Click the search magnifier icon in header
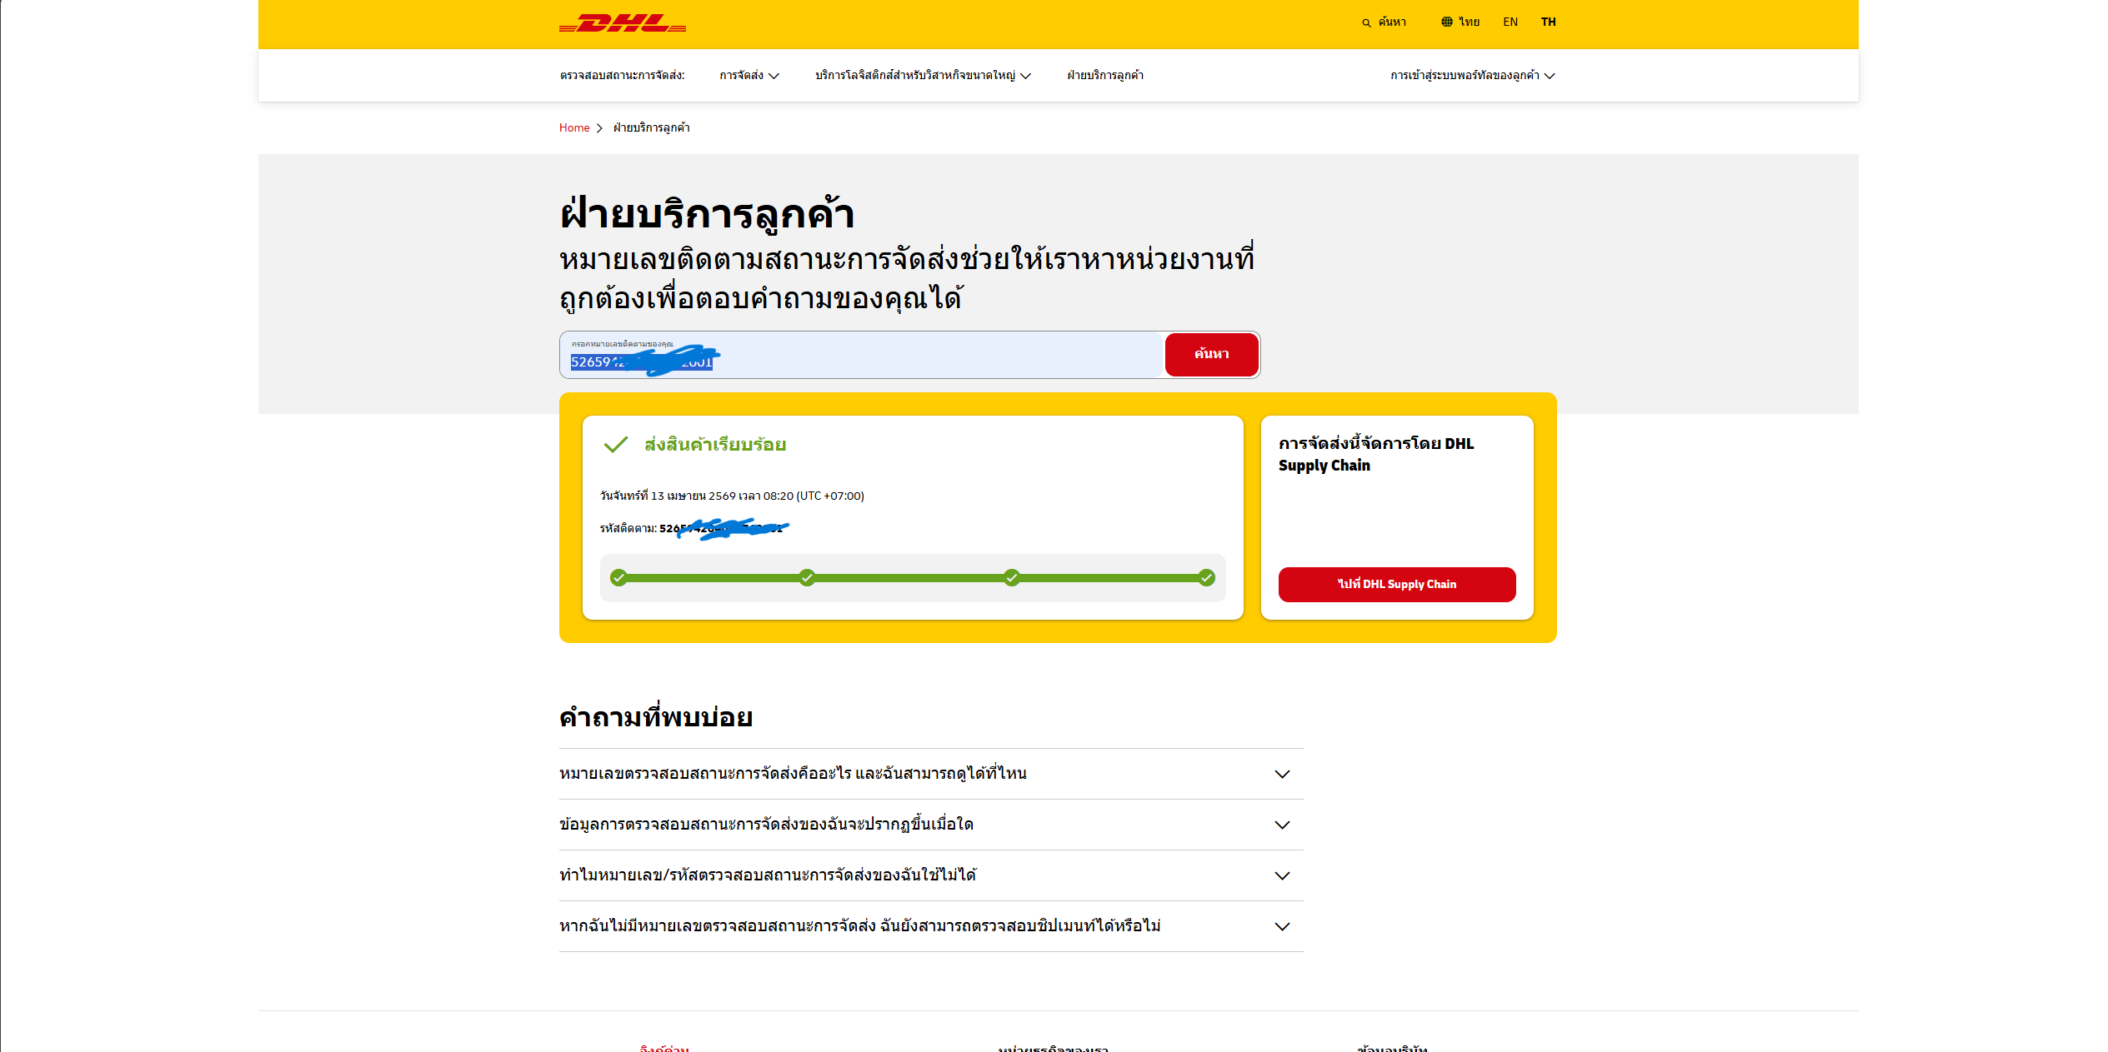The image size is (2108, 1052). tap(1366, 23)
